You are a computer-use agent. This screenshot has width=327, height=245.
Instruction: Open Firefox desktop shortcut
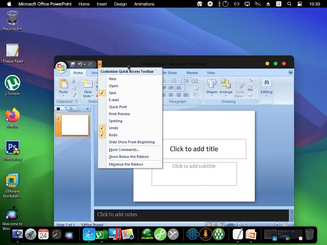coord(12,118)
